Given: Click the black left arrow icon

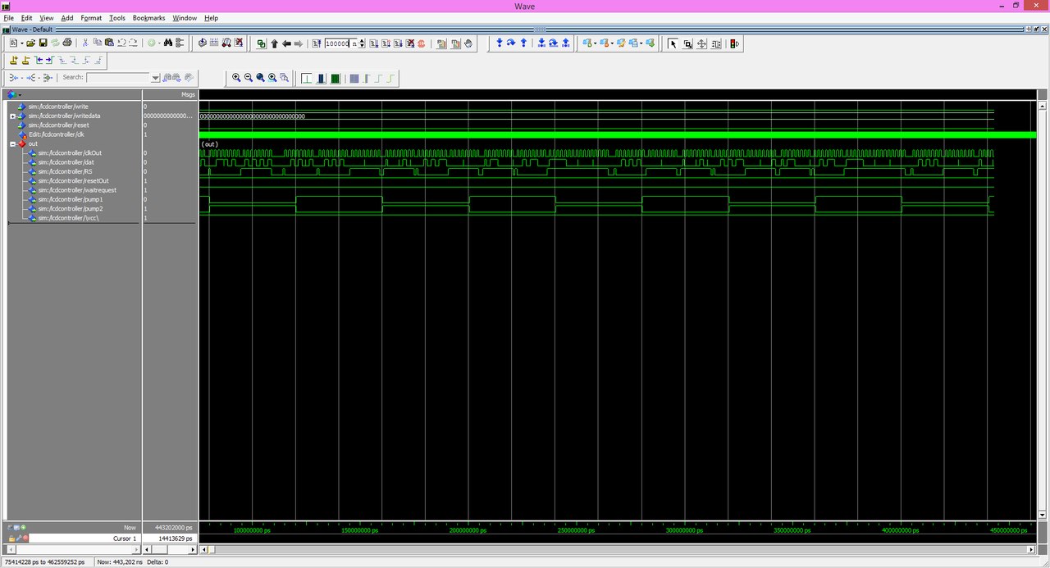Looking at the screenshot, I should click(286, 43).
